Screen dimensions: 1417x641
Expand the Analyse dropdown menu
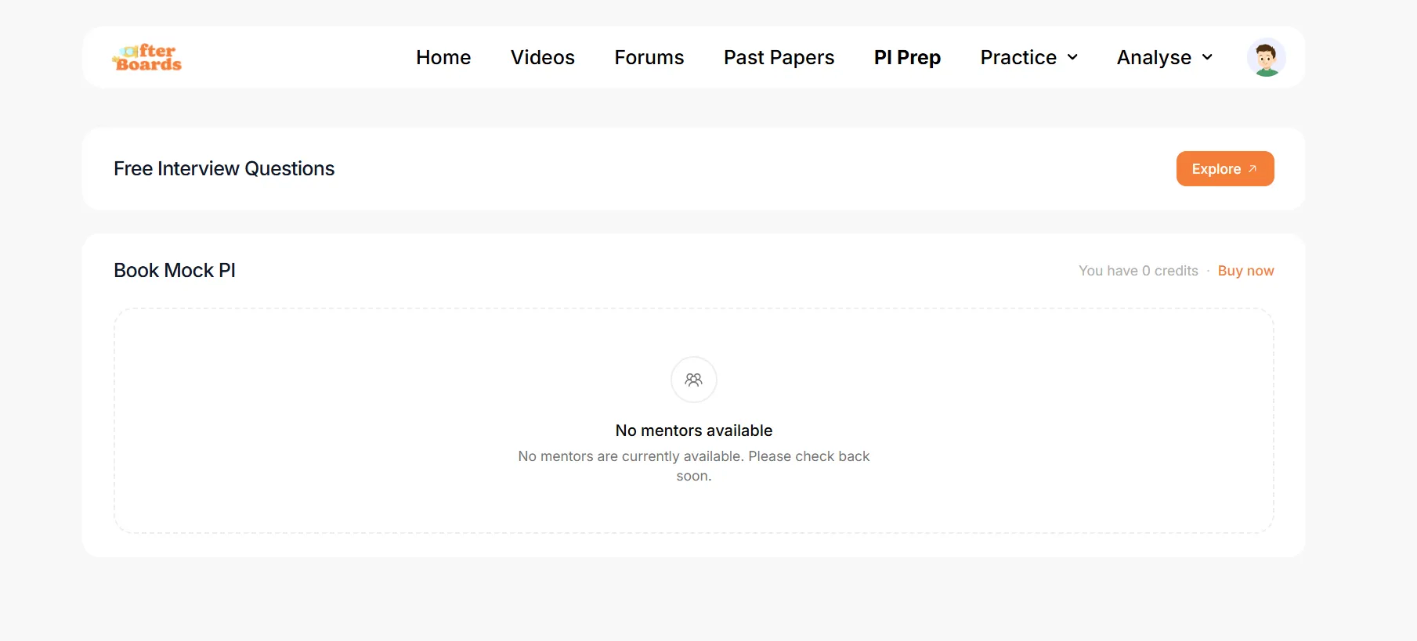tap(1165, 57)
